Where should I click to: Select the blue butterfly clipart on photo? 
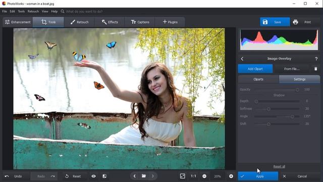(x=111, y=44)
